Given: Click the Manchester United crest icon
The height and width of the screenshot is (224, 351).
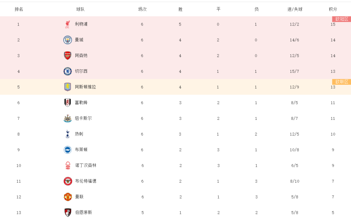Looking at the screenshot, I should point(68,197).
